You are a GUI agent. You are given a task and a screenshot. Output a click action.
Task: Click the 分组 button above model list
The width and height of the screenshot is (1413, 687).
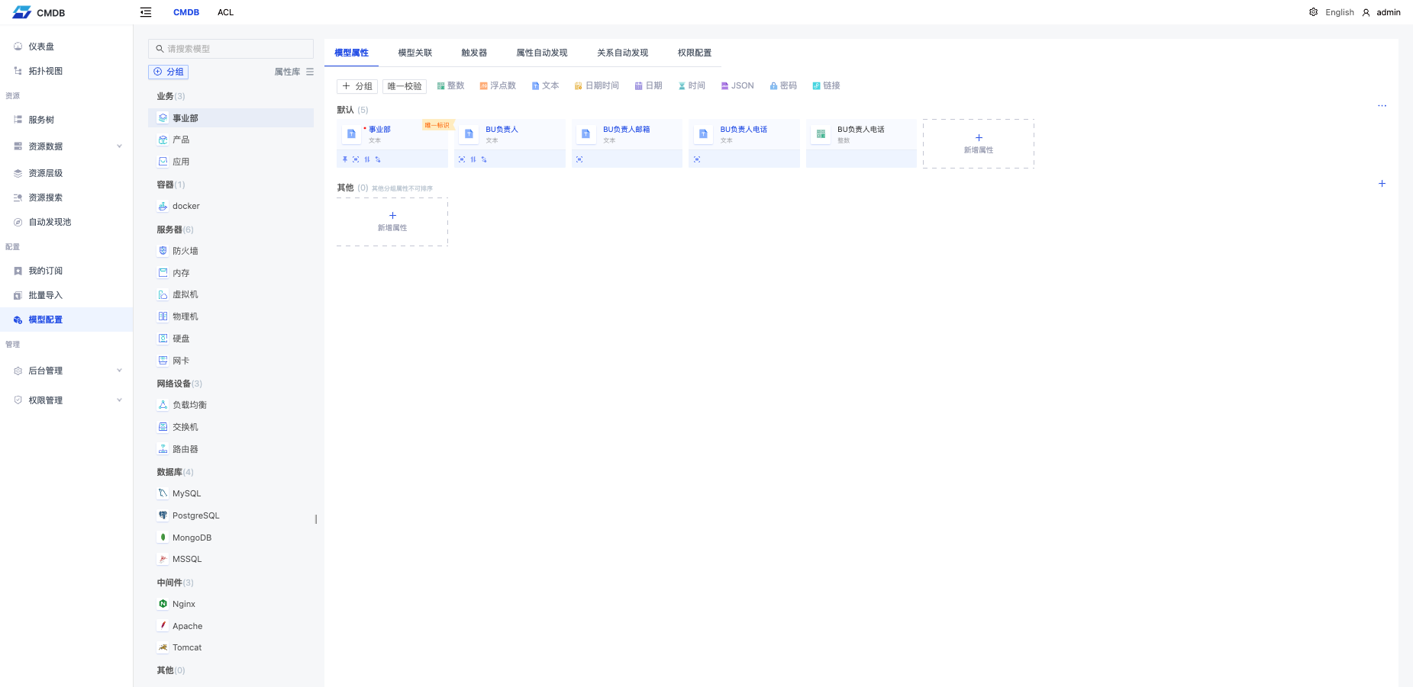169,72
